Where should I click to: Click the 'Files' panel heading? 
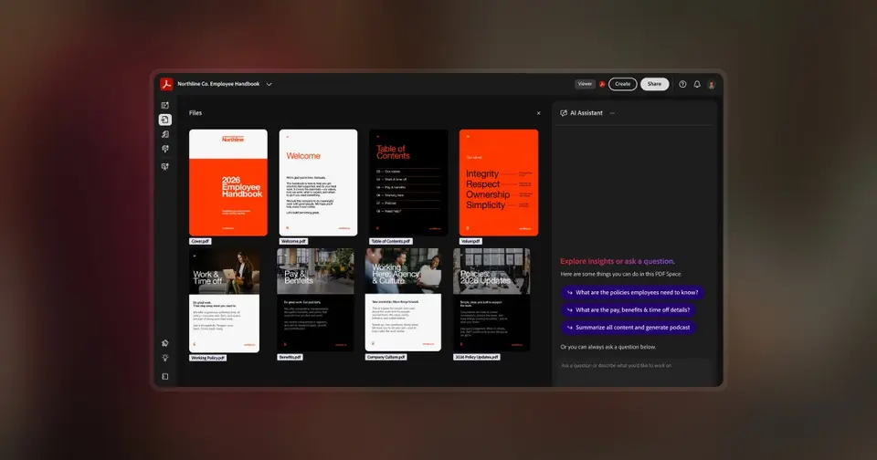195,113
